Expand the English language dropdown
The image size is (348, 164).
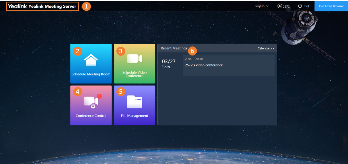[261, 6]
